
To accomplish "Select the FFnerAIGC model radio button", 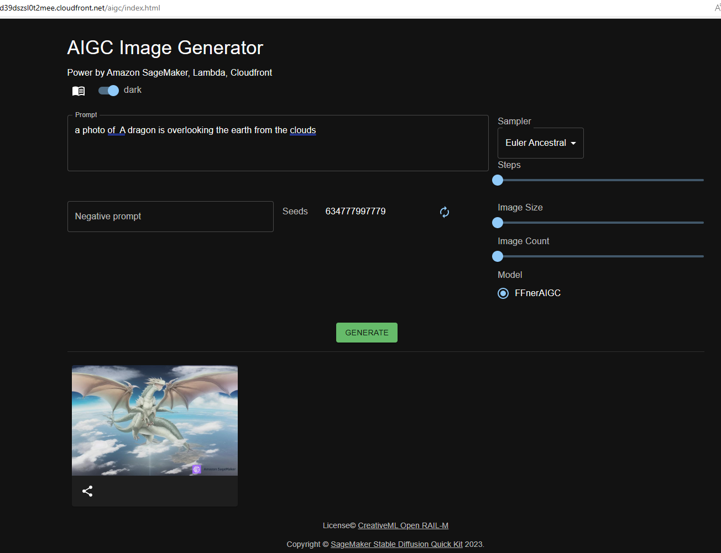I will (x=503, y=293).
